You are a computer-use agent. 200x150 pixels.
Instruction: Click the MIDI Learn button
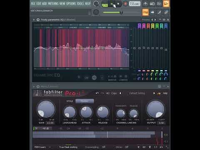pos(40,147)
